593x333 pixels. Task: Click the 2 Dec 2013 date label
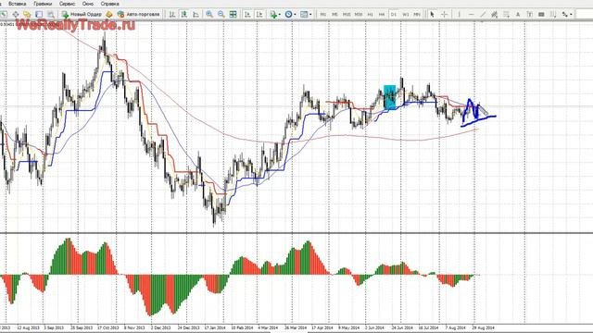(161, 327)
